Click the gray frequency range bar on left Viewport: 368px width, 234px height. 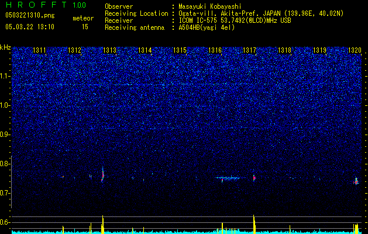coord(12,182)
